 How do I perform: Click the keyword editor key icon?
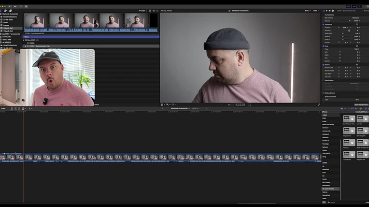15,6
